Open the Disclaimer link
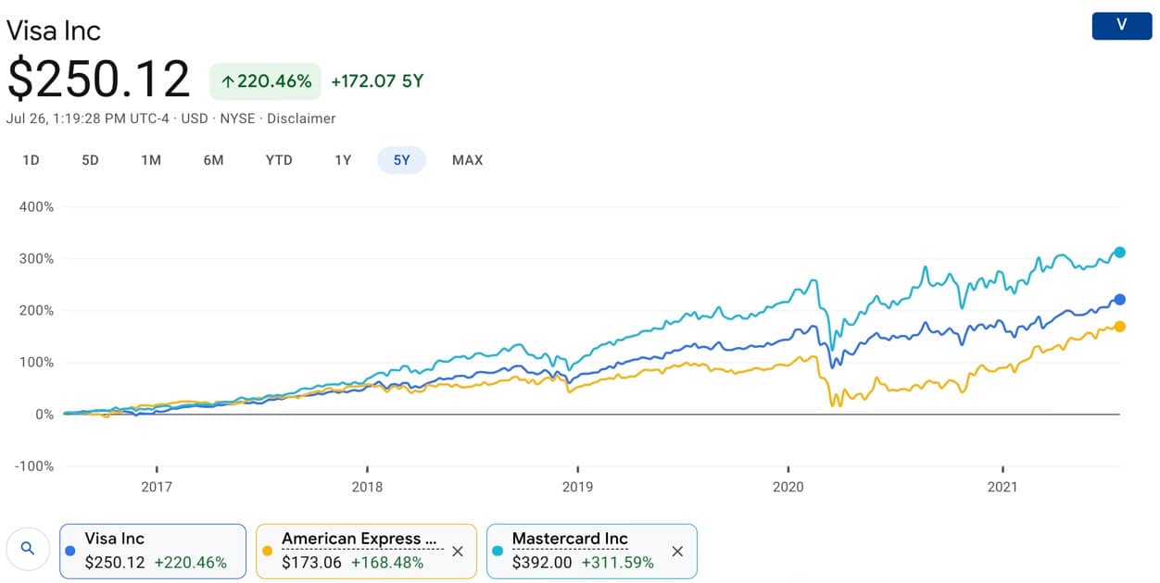 click(301, 118)
